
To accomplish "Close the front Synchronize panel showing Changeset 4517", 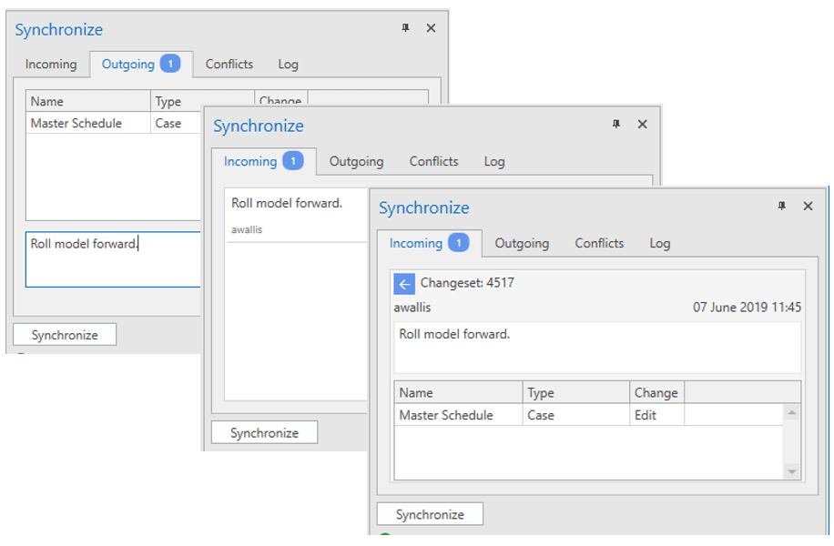I will pyautogui.click(x=808, y=207).
